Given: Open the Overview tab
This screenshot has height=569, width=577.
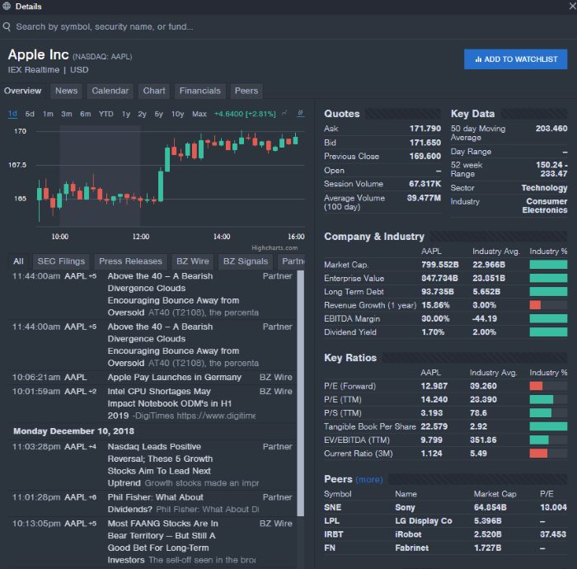Looking at the screenshot, I should tap(23, 91).
